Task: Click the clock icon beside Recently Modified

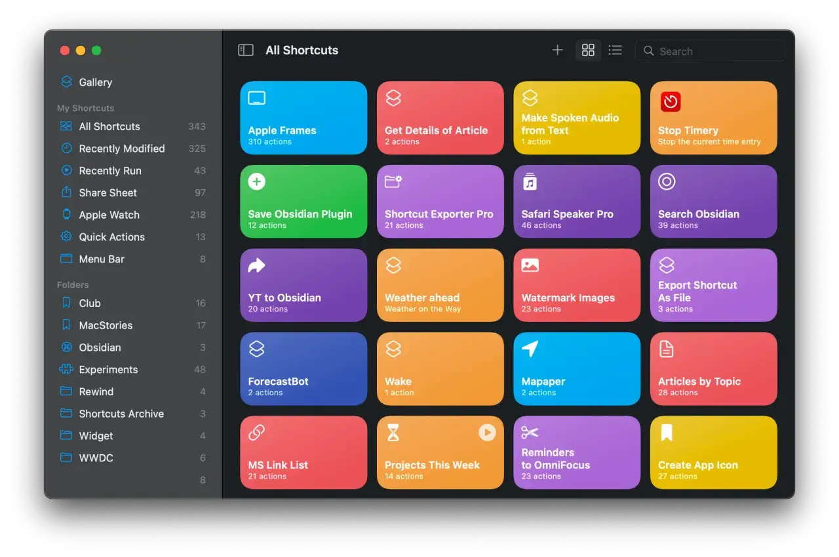Action: pos(66,149)
